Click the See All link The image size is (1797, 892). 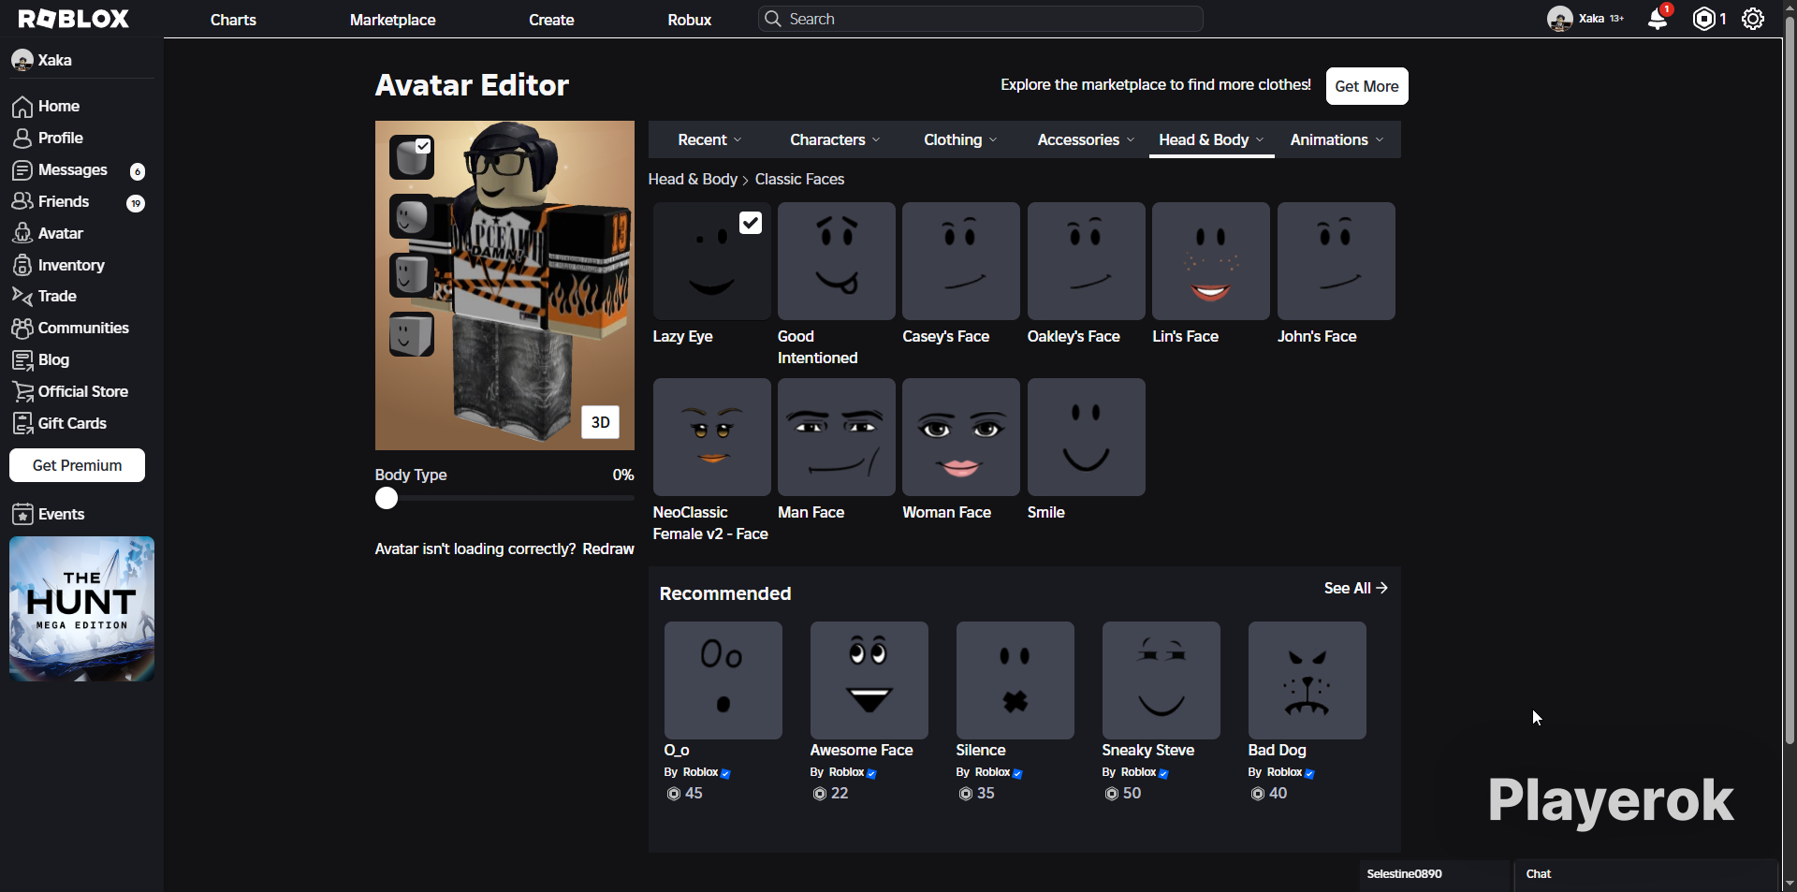pos(1355,588)
